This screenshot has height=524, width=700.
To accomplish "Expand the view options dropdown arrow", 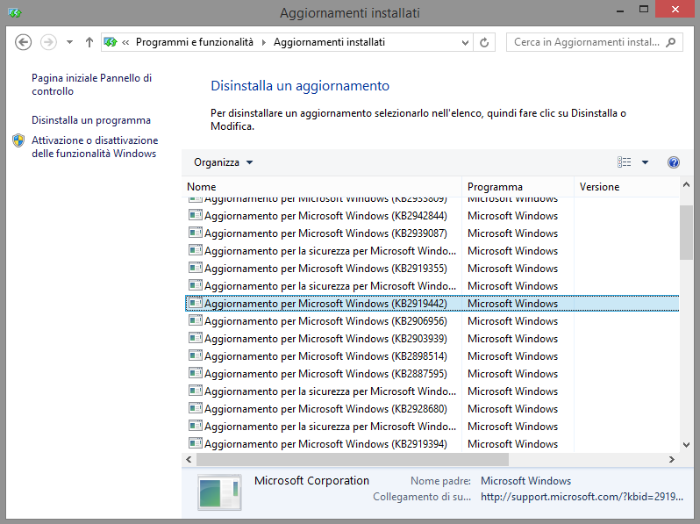I will [x=645, y=162].
